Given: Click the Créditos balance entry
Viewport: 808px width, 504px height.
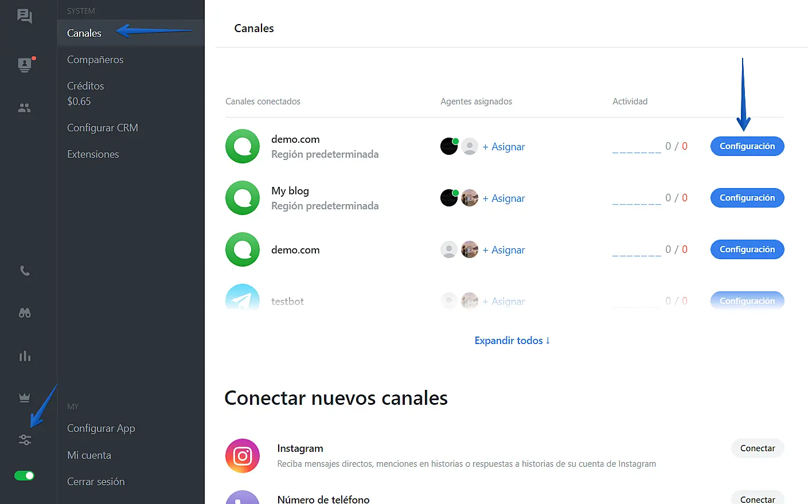Looking at the screenshot, I should (85, 93).
